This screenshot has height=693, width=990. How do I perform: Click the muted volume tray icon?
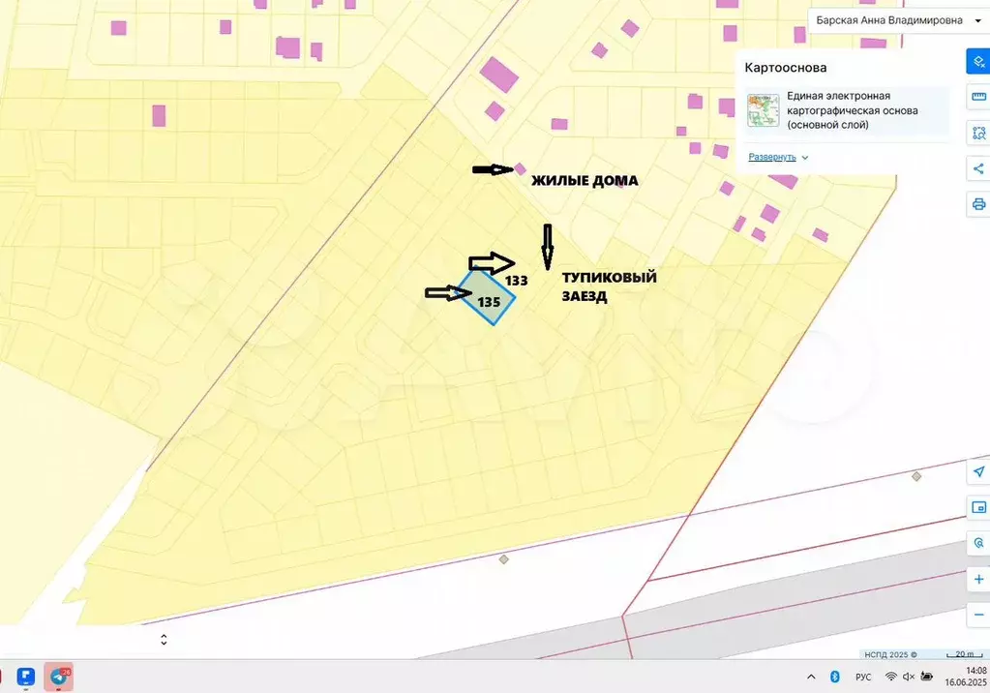tap(909, 677)
